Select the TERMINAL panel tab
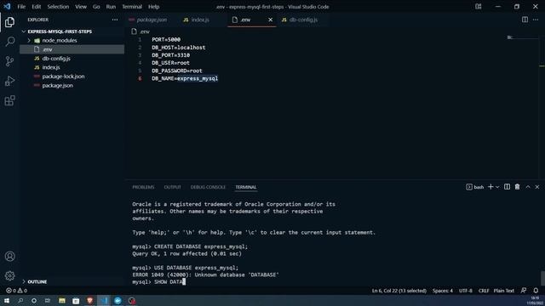 246,187
